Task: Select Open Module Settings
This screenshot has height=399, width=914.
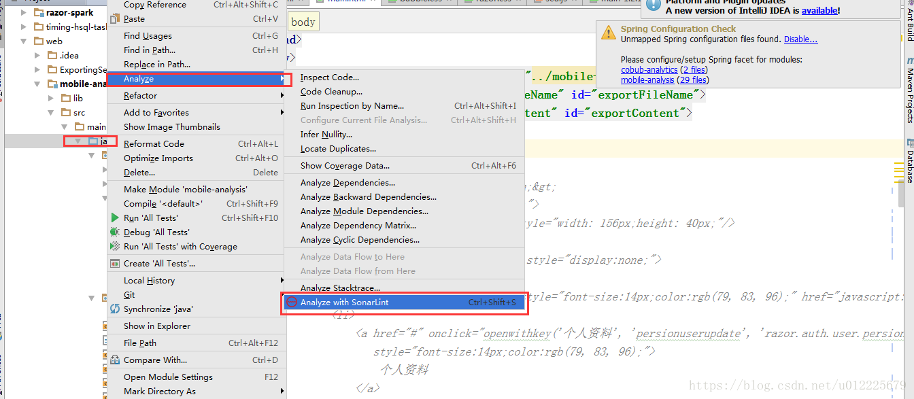Action: 197,377
